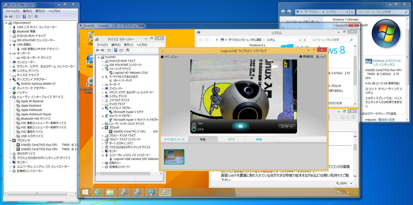Screen dimensions: 413x205
Task: Open the コントロール panel in Logicool software
Action: (x=287, y=126)
